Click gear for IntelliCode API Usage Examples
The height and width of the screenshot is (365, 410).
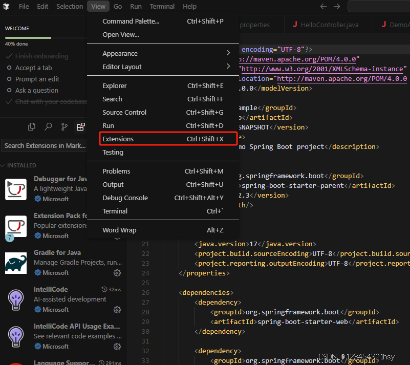click(117, 347)
